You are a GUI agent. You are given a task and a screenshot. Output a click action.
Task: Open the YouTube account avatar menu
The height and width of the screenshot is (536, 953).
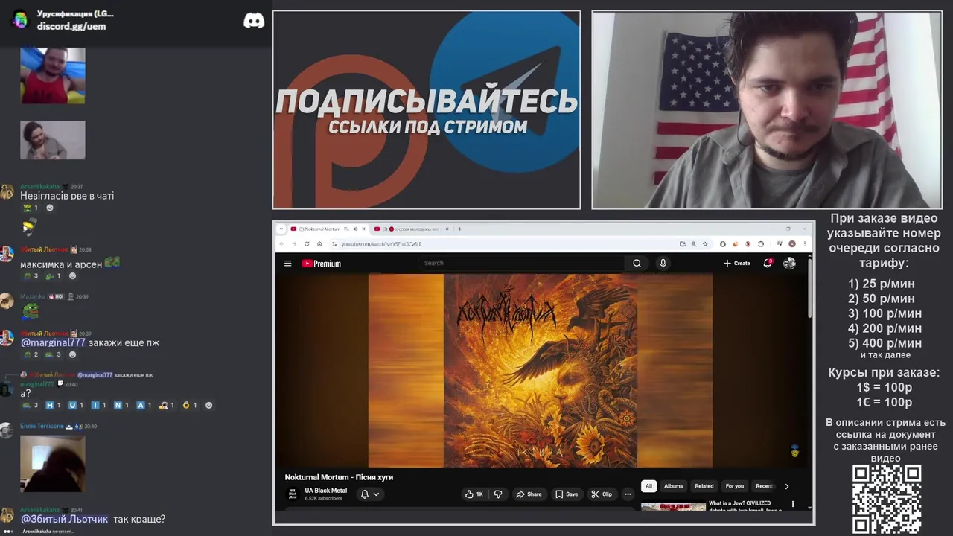click(x=789, y=263)
